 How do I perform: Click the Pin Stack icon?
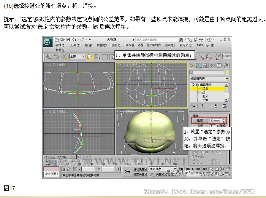point(193,106)
